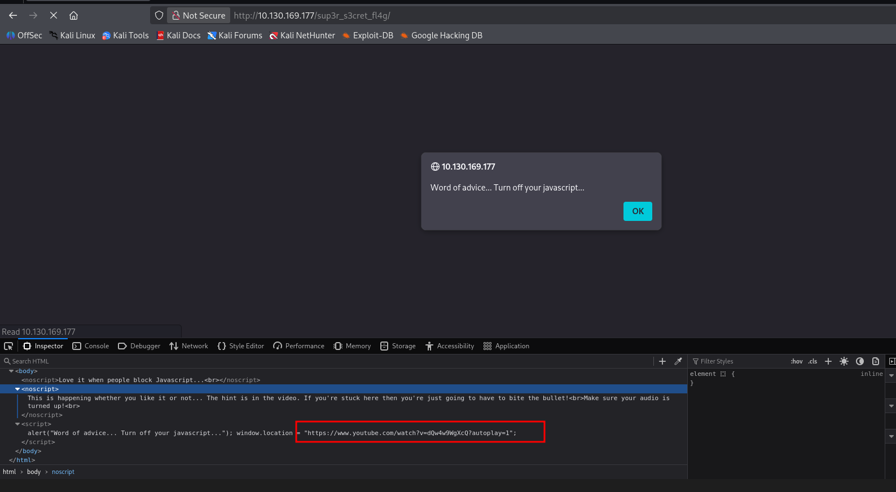Open the OffSec bookmark
Viewport: 896px width, 492px height.
coord(24,36)
